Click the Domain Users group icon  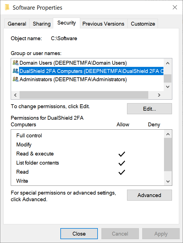pyautogui.click(x=15, y=63)
